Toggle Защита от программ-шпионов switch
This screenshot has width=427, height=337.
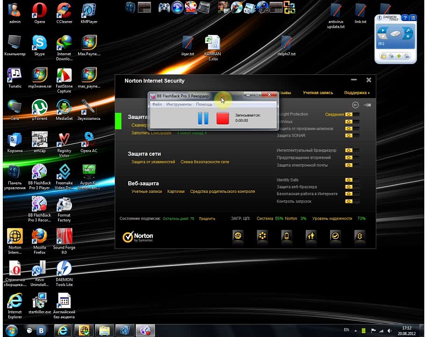[x=352, y=129]
